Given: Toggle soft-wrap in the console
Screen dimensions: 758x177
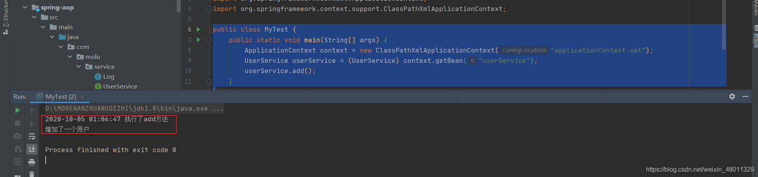Looking at the screenshot, I should [x=32, y=136].
